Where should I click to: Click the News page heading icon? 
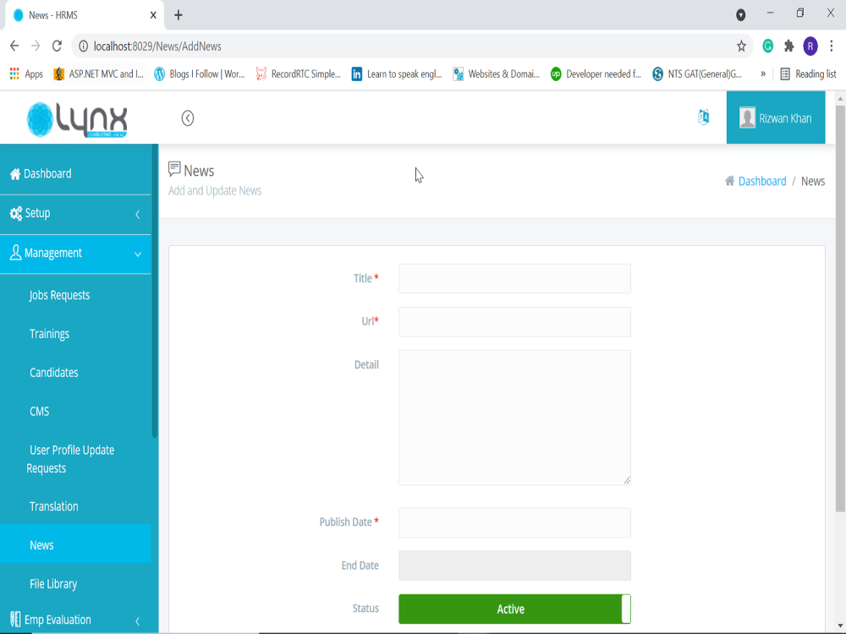point(174,169)
